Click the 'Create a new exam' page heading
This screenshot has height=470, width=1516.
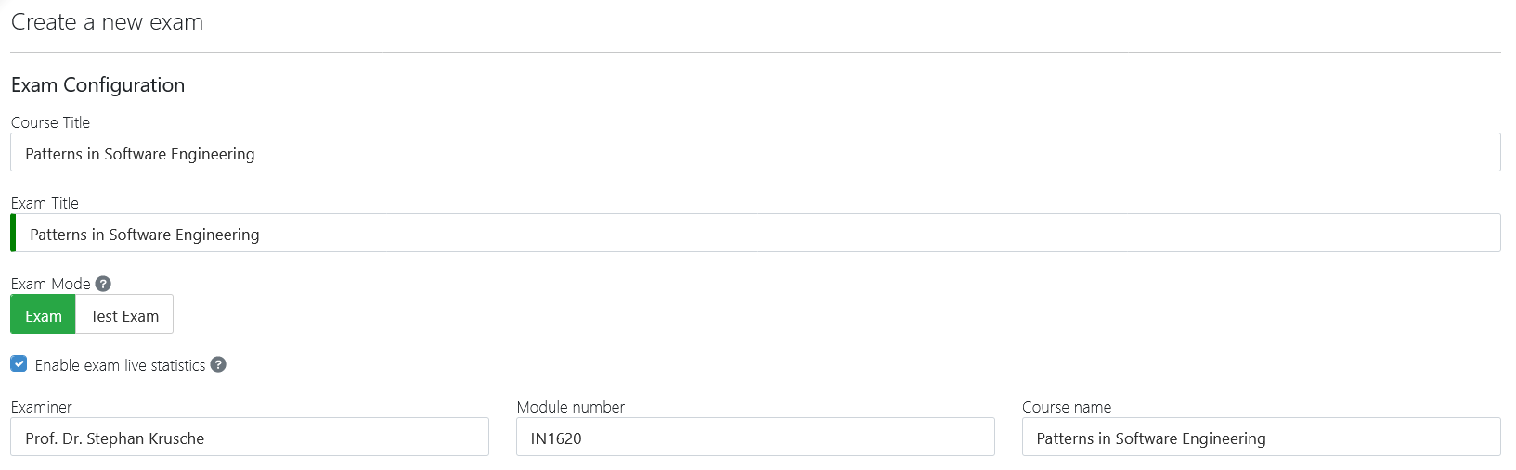coord(107,22)
